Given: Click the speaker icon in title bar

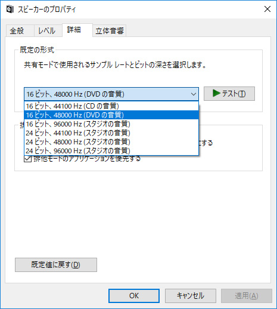Looking at the screenshot, I should (10, 9).
